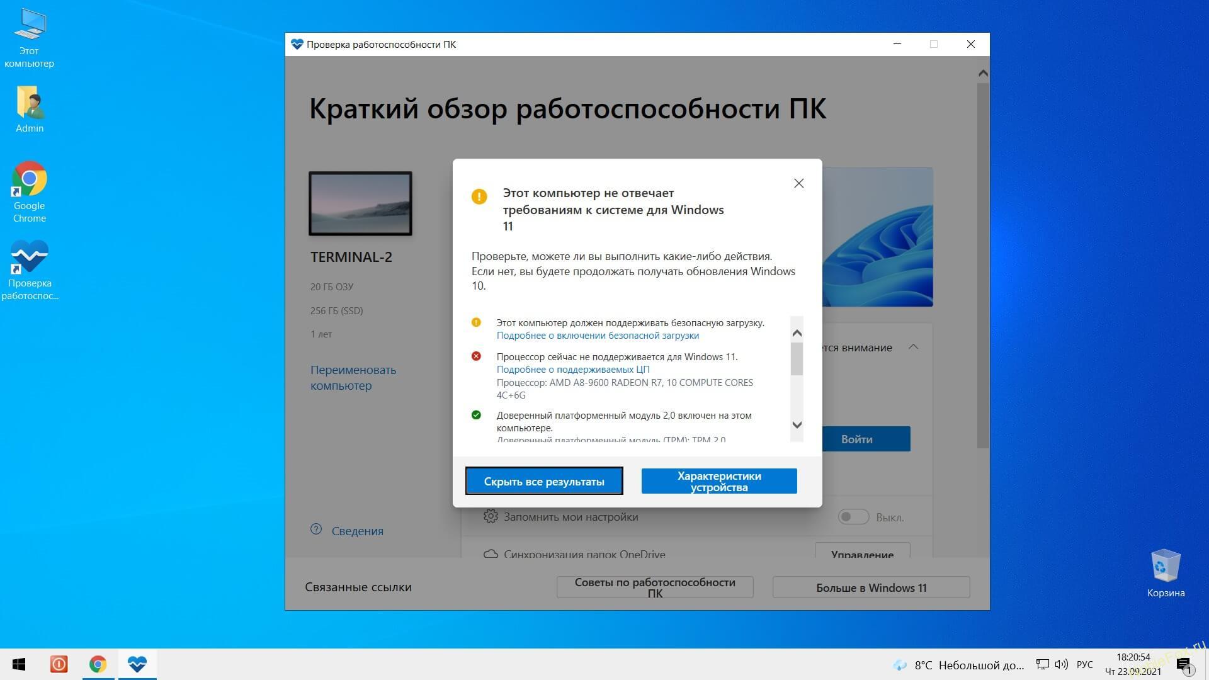
Task: Close the Windows 11 requirements dialog
Action: point(798,183)
